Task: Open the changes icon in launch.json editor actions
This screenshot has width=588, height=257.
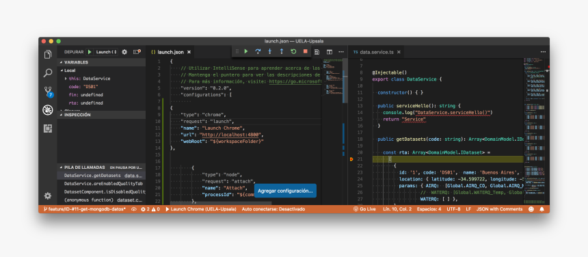Action: pos(317,52)
